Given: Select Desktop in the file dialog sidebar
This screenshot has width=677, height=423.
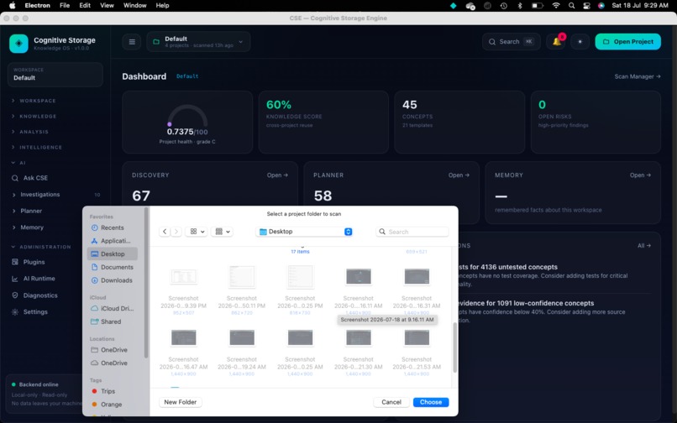Looking at the screenshot, I should pyautogui.click(x=113, y=253).
